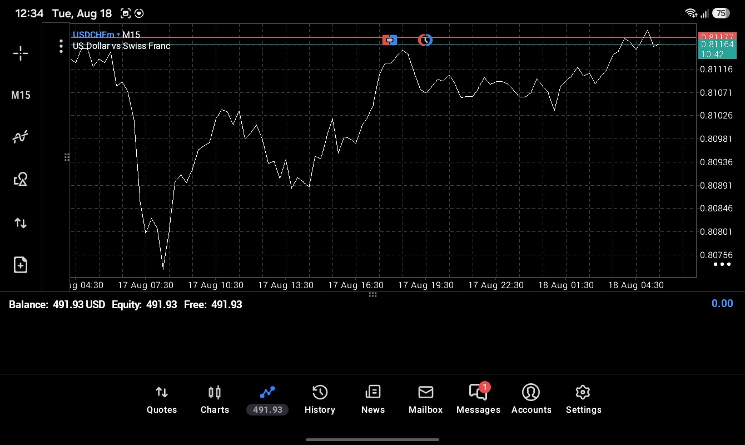745x445 pixels.
Task: Tap the status bar Wi-Fi icon
Action: (691, 13)
